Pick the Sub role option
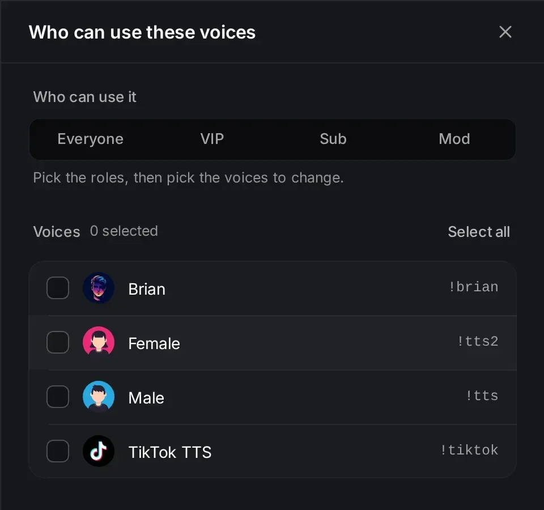This screenshot has width=544, height=510. click(333, 139)
